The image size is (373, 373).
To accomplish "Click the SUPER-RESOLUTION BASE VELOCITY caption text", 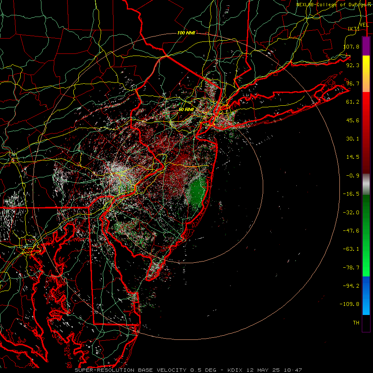I will point(131,370).
